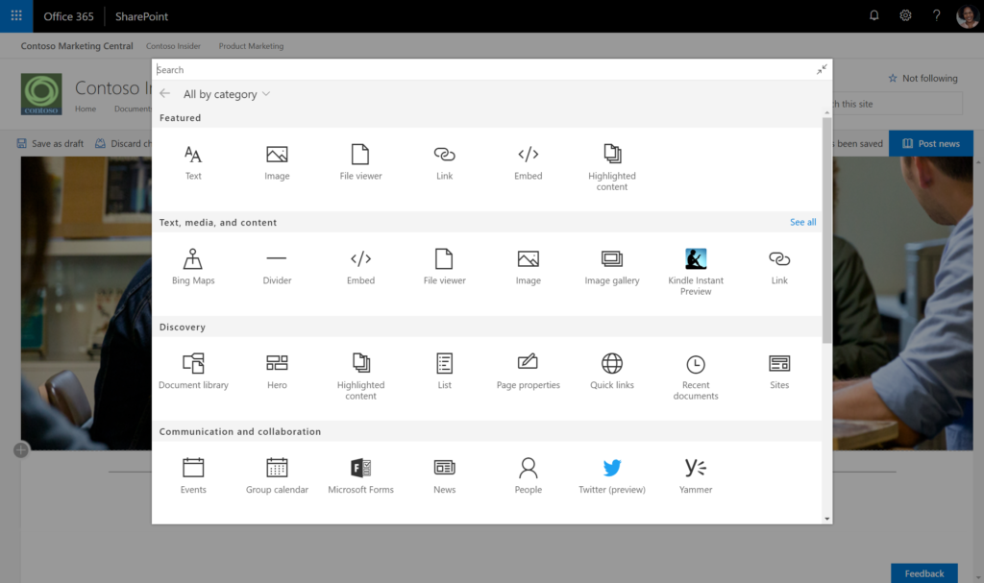This screenshot has width=984, height=583.
Task: Add the Yammer web part
Action: [696, 476]
